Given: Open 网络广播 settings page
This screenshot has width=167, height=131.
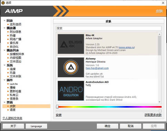Looking at the screenshot, I should (15, 39).
